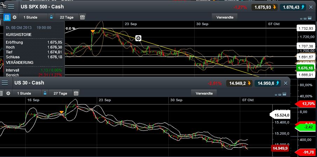
Task: Click the red -91,78 tag on right
Action: pyautogui.click(x=305, y=152)
